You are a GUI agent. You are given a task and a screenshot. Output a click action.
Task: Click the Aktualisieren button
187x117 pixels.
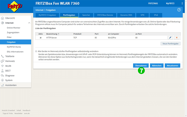172,66
